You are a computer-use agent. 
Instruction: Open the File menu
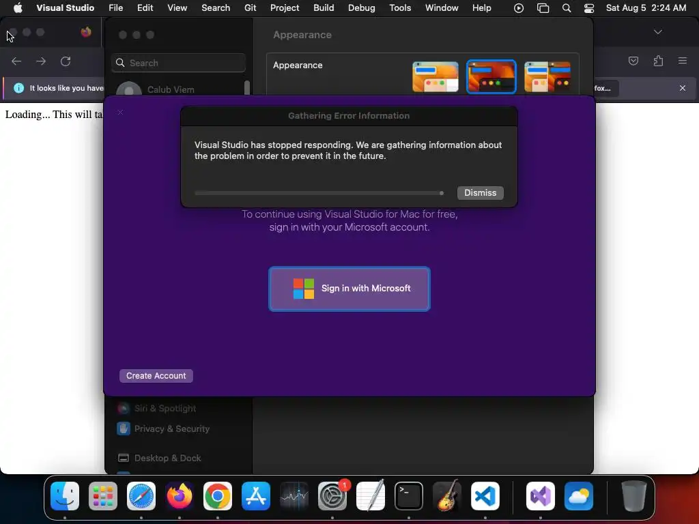pos(116,8)
